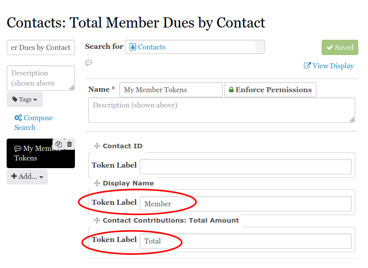Click the empty Contact ID Token Label field
This screenshot has height=268, width=368.
[245, 167]
